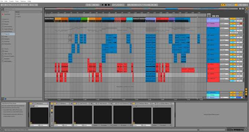249x132 pixels.
Task: Mute the A Reverb return track
Action: point(233,92)
